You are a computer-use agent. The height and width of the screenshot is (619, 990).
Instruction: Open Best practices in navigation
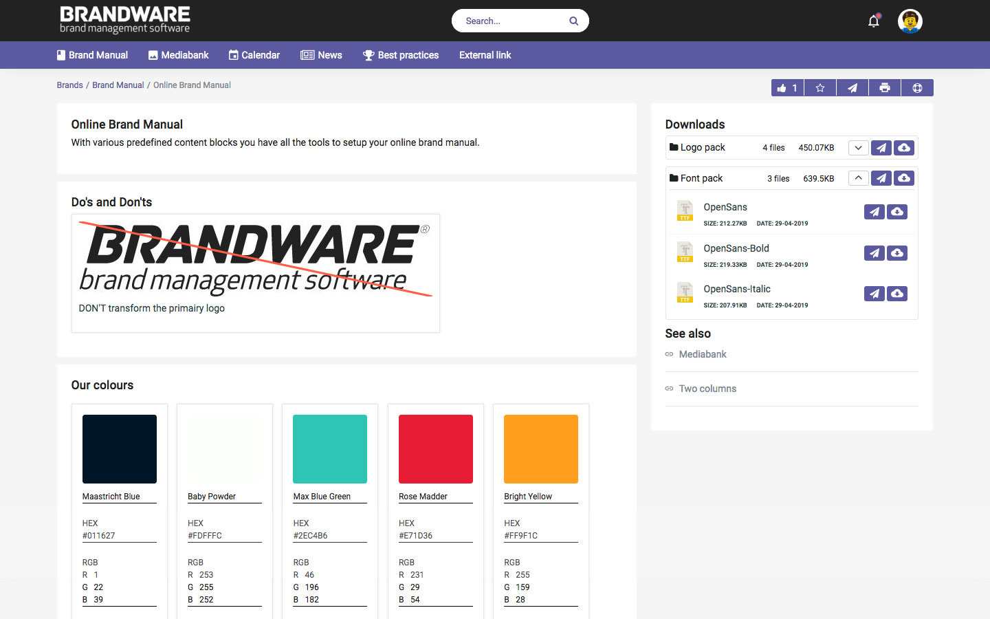click(401, 55)
